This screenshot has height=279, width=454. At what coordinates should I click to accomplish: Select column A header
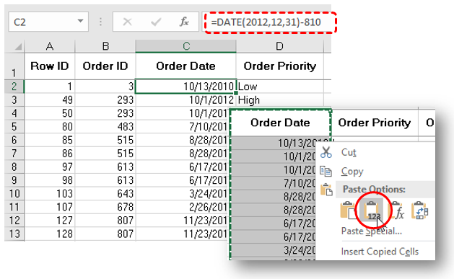50,46
